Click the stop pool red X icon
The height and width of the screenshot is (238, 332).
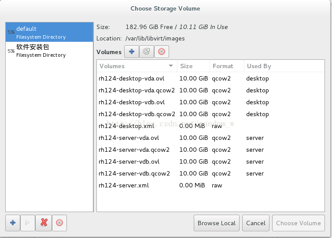pos(44,223)
